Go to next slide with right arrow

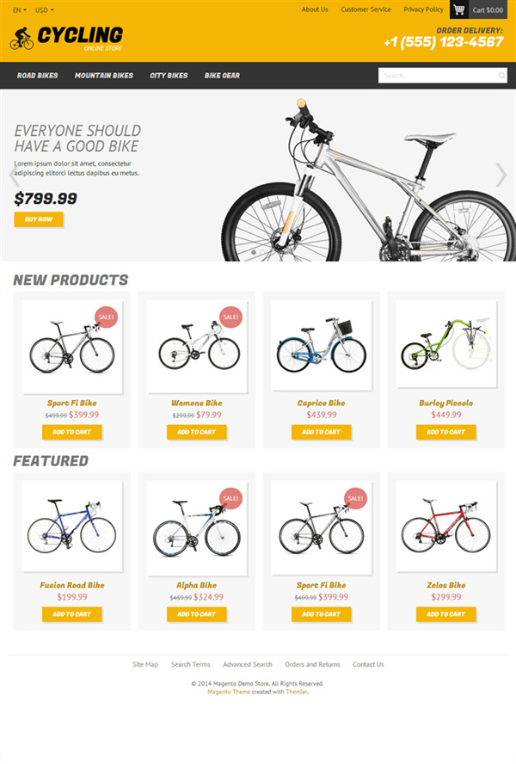click(x=501, y=175)
